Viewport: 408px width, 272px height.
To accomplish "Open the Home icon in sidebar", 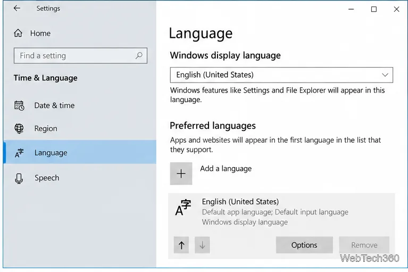I will [18, 33].
